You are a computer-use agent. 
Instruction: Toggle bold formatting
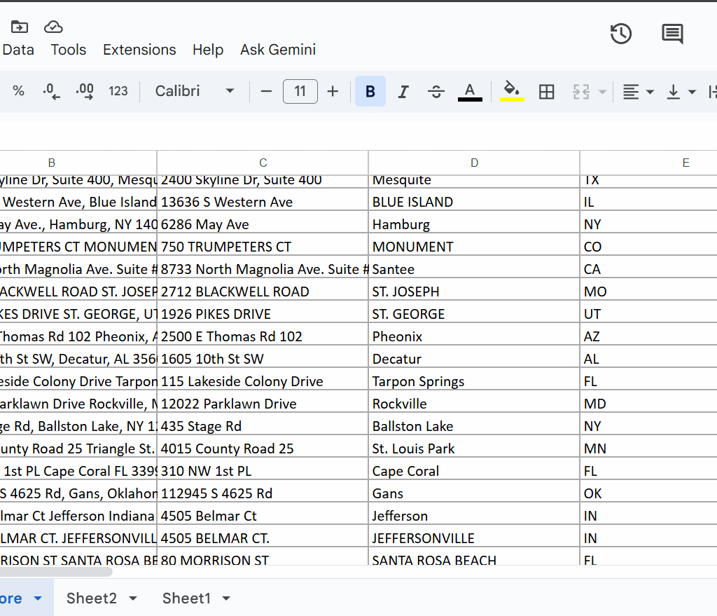(x=370, y=91)
